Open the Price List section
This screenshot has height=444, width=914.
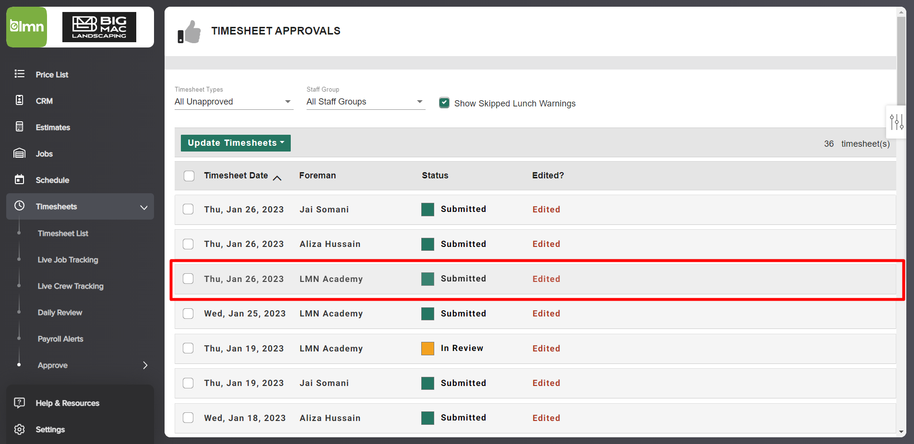[x=52, y=74]
